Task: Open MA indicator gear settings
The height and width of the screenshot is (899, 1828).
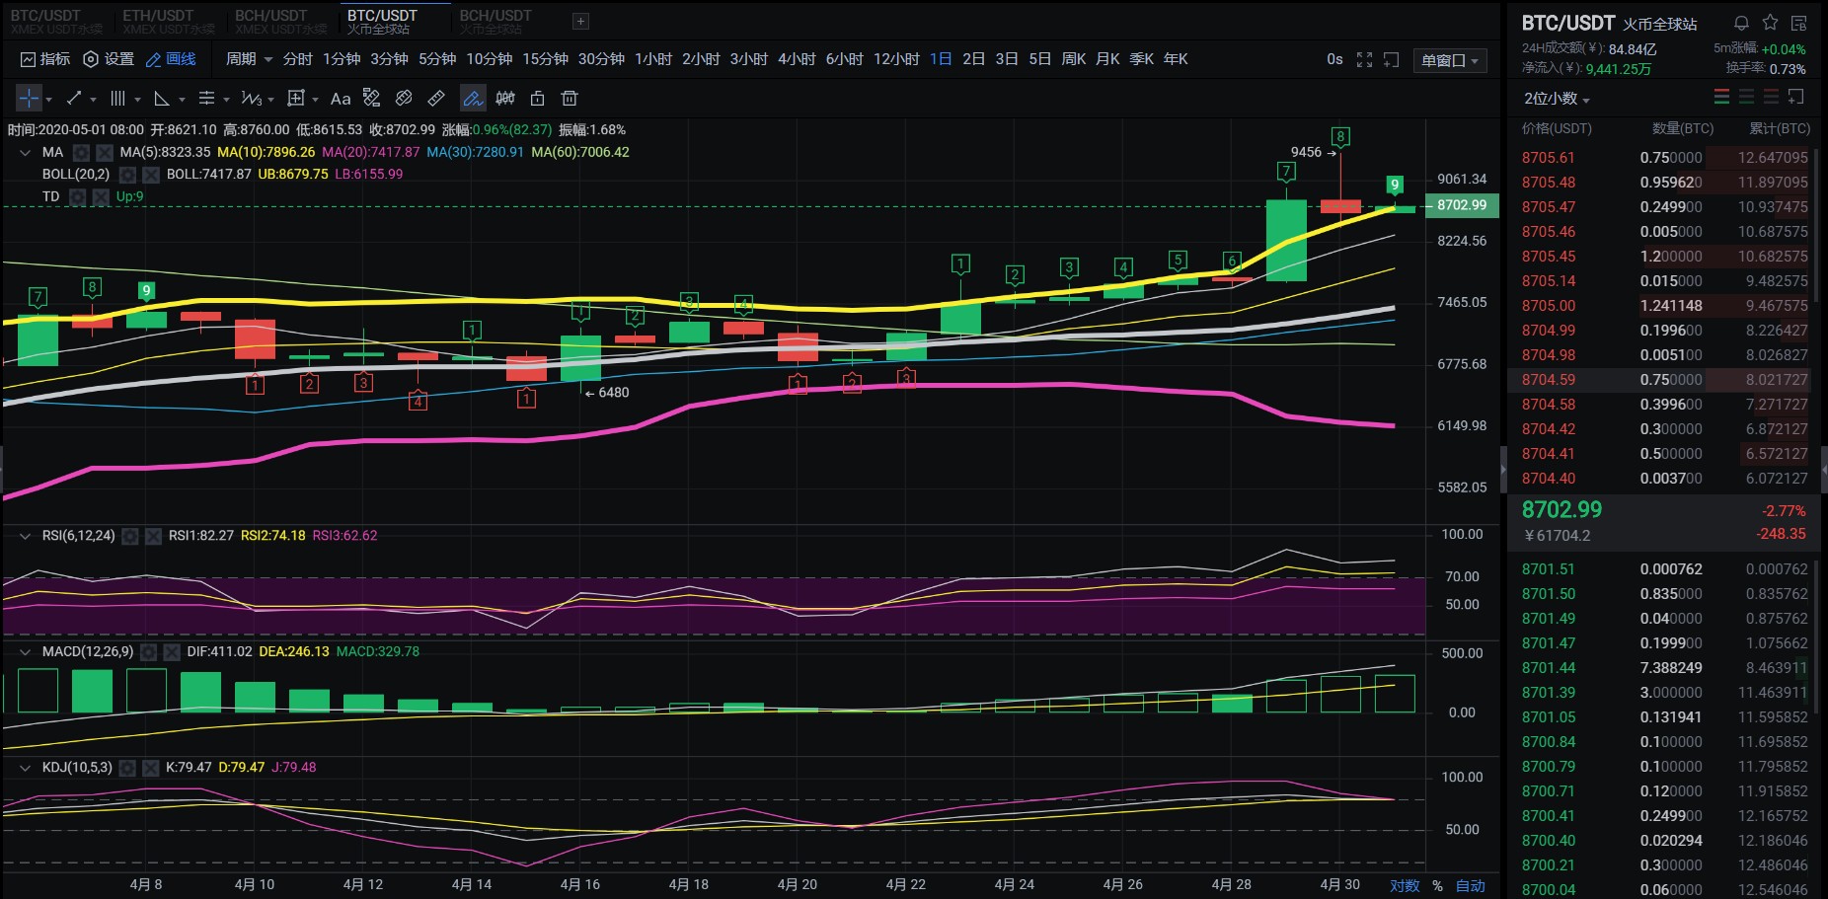Action: tap(81, 153)
